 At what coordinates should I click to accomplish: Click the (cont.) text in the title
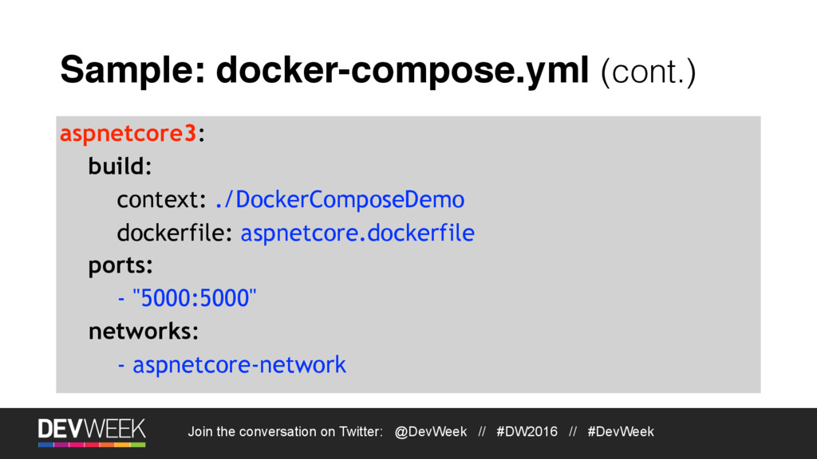(x=648, y=72)
